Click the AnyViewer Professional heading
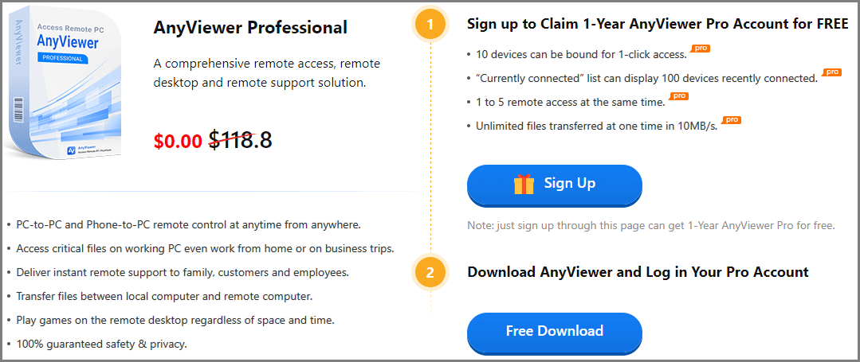Screen dimensions: 860x362 [250, 27]
